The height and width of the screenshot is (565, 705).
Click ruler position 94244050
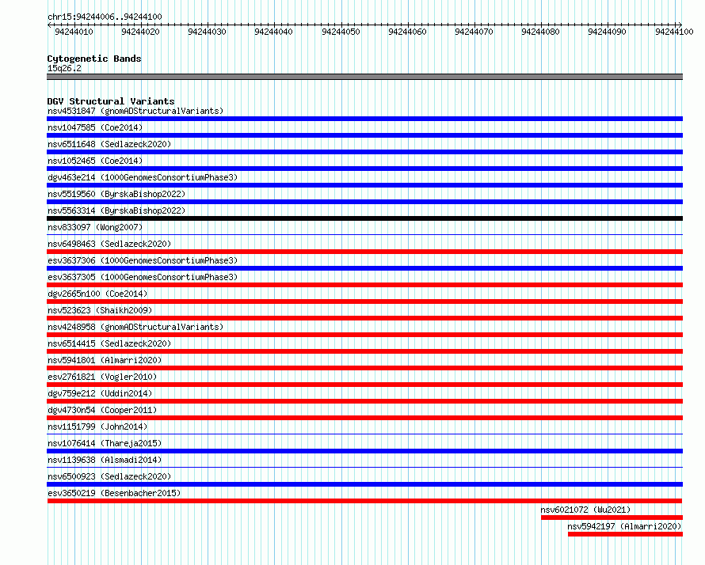tap(341, 32)
